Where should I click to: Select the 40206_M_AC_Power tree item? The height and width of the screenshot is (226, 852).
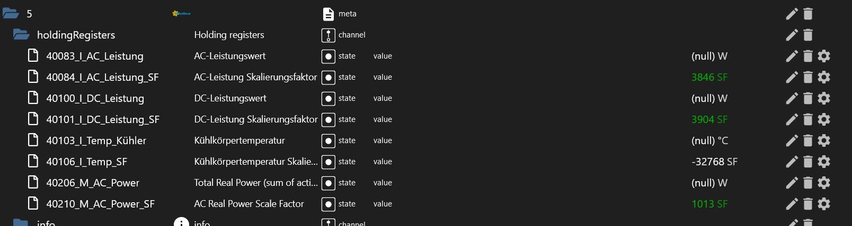(x=93, y=183)
